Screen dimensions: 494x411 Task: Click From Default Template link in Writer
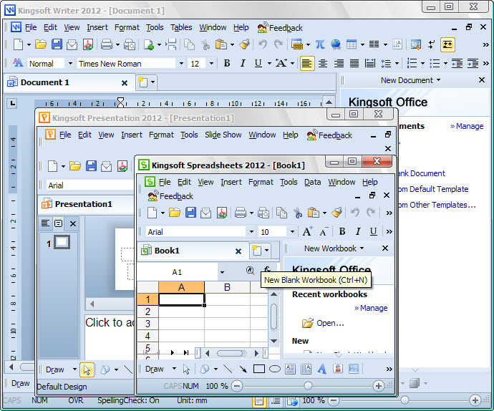pos(434,189)
